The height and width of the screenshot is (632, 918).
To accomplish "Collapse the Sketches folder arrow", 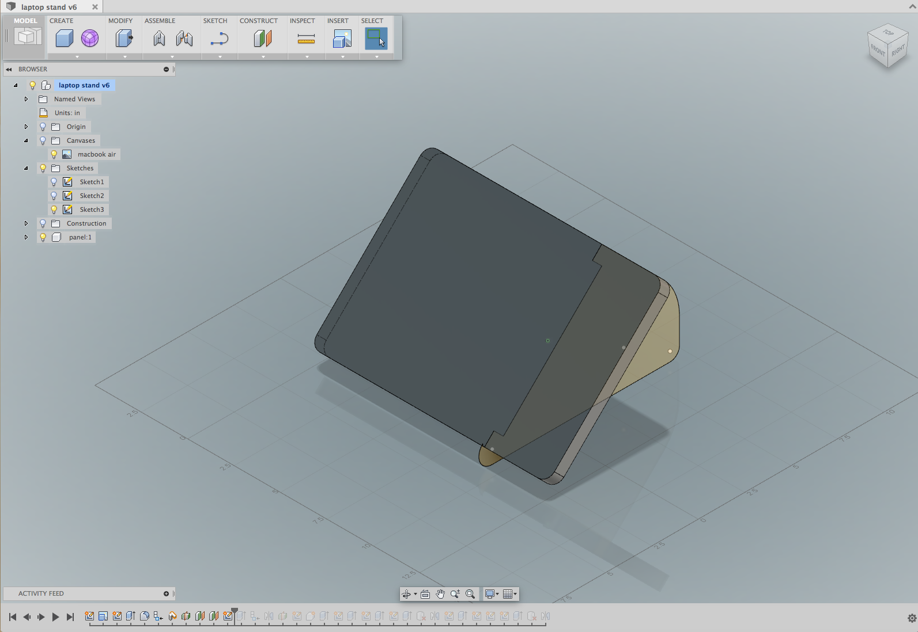I will (x=26, y=168).
